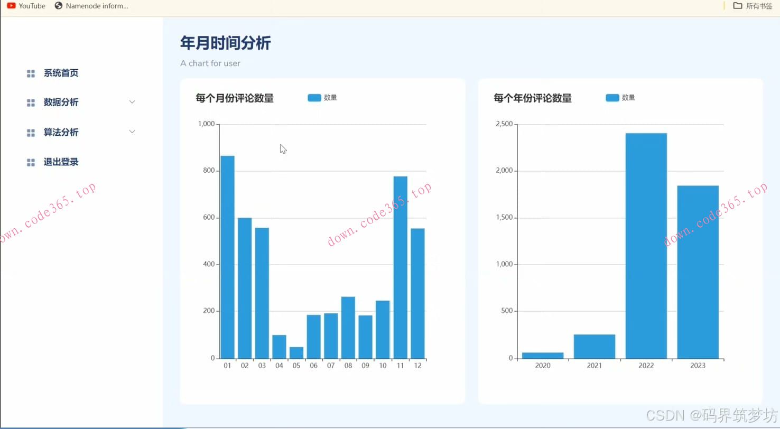Click the 1,500 label on yearly y-axis

(504, 218)
